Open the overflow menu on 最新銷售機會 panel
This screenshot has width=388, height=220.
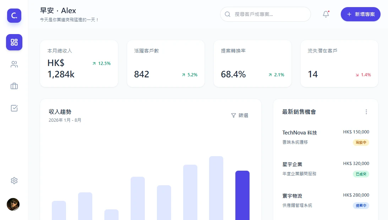tap(366, 111)
